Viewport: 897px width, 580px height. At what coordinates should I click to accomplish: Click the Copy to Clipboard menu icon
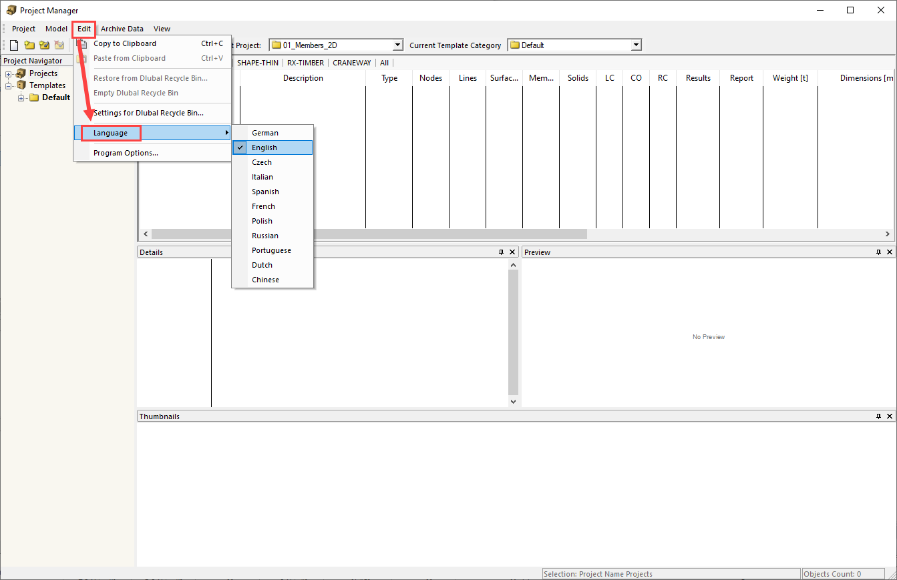click(x=81, y=43)
